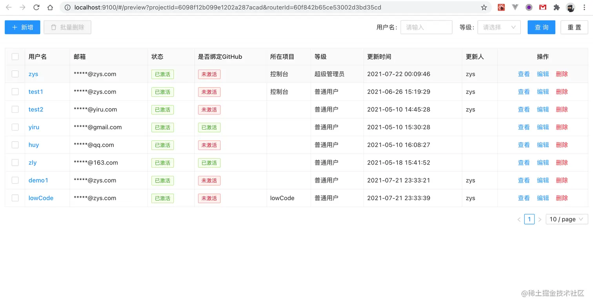The height and width of the screenshot is (306, 593).
Task: Open user zys profile link
Action: coord(33,74)
